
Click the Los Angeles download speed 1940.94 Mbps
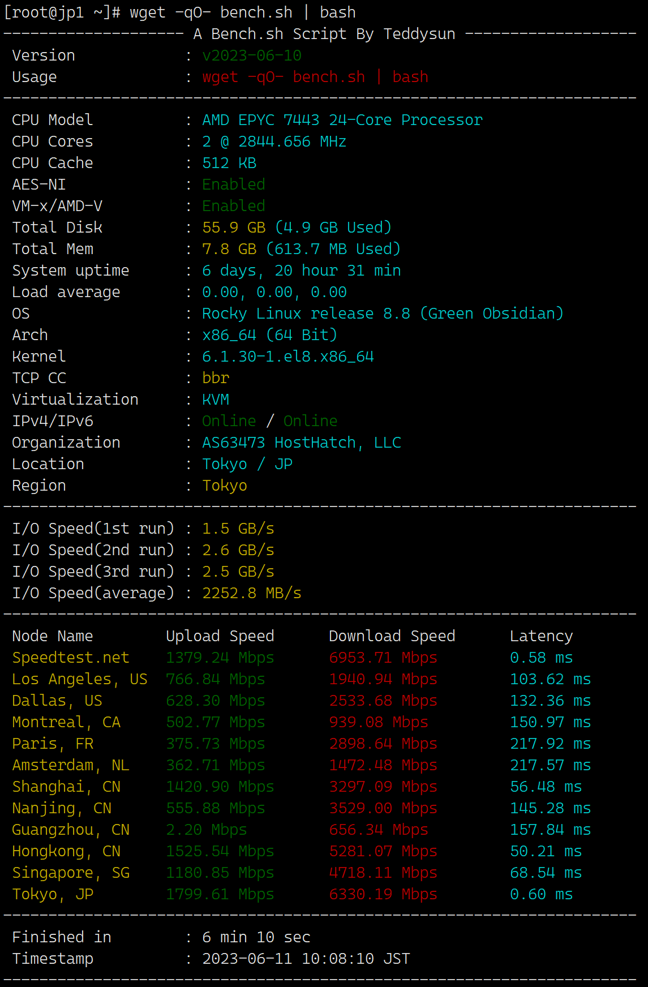click(383, 679)
